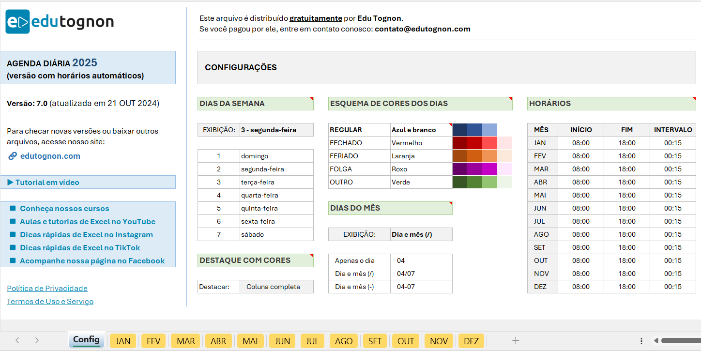Click next sheet arrow in tab bar

pyautogui.click(x=37, y=340)
